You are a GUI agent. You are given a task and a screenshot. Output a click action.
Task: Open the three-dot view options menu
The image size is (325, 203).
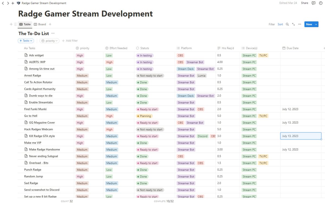tap(300, 24)
